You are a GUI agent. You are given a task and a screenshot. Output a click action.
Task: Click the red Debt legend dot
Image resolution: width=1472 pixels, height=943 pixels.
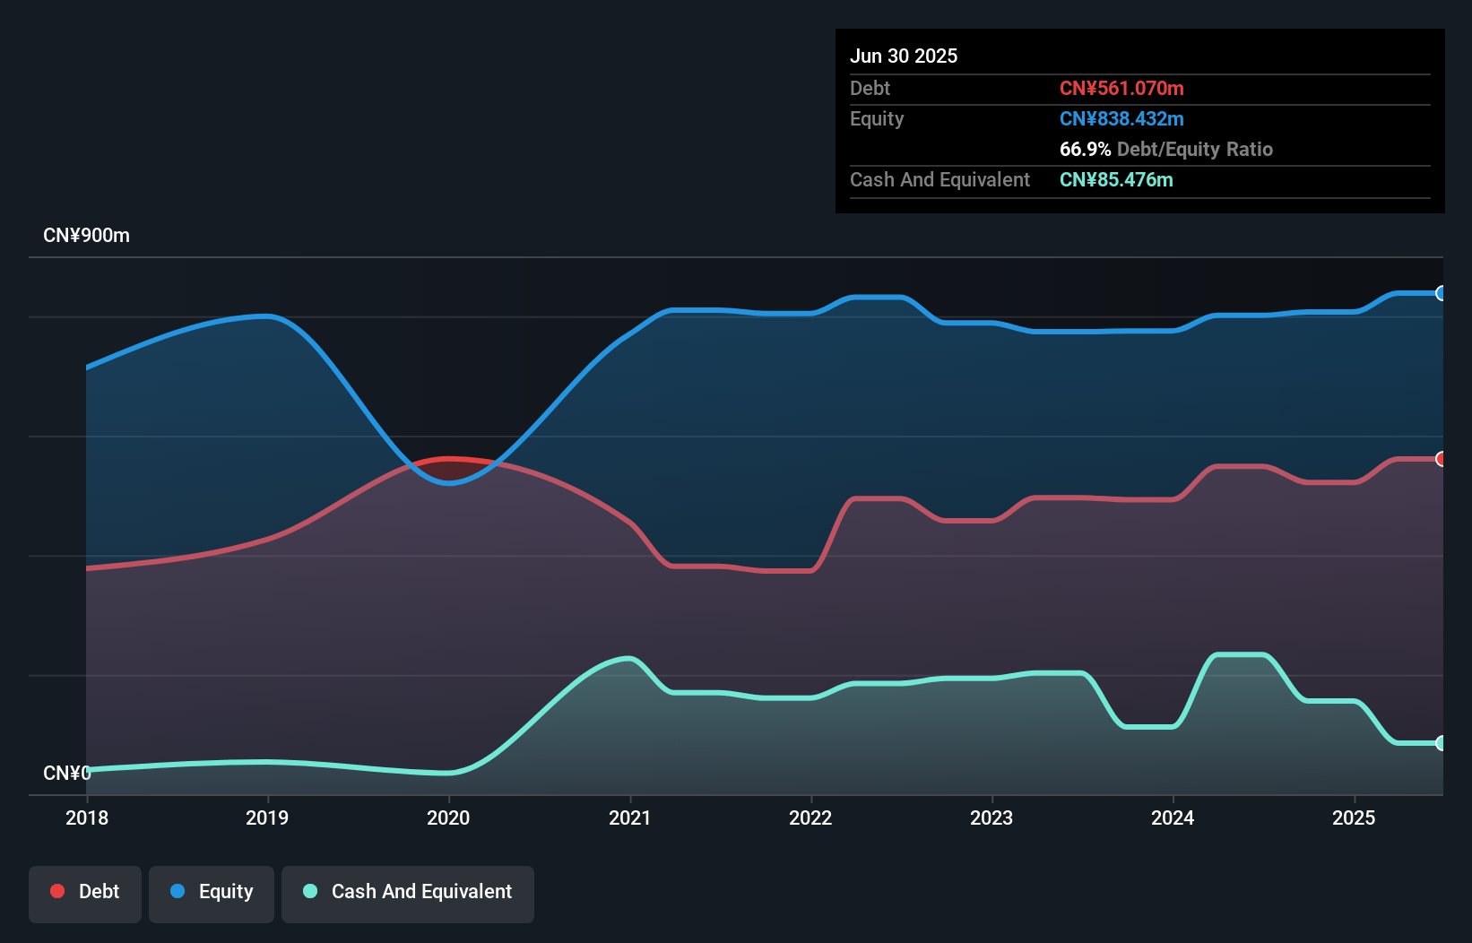(56, 891)
